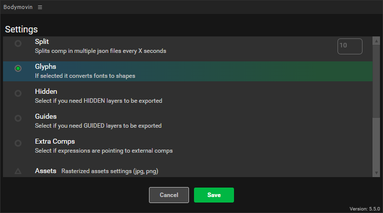
Task: Click the Hidden setting label
Action: pyautogui.click(x=46, y=91)
